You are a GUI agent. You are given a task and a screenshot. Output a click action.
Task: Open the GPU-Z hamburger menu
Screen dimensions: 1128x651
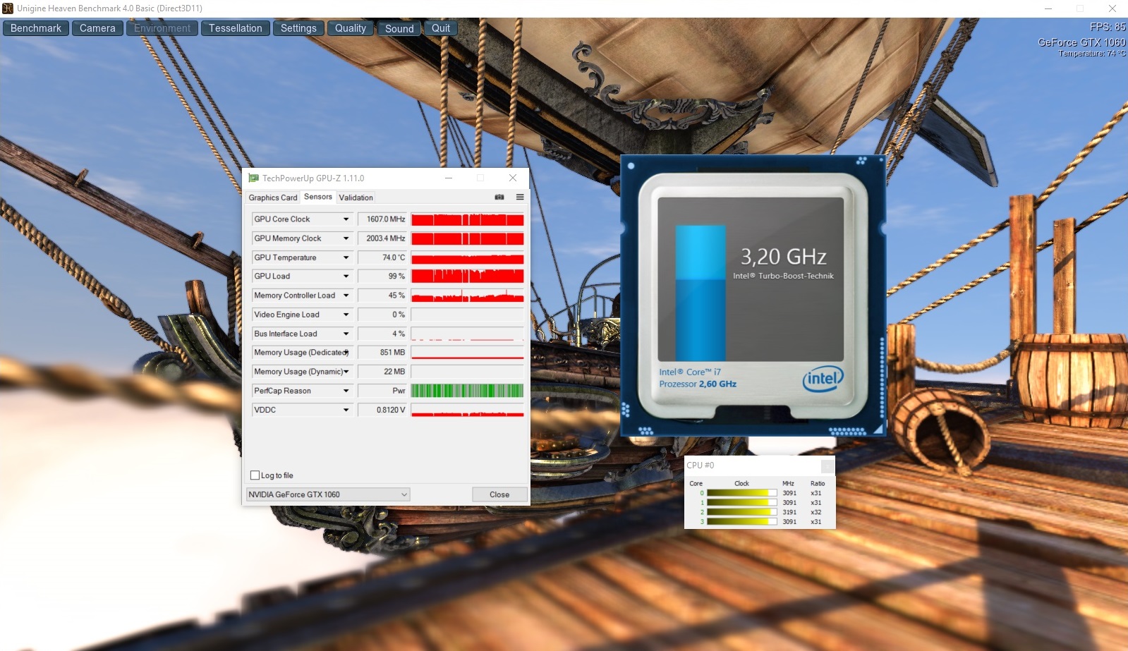pos(520,197)
